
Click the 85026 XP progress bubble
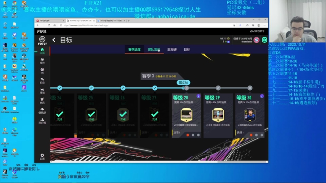pos(183,82)
